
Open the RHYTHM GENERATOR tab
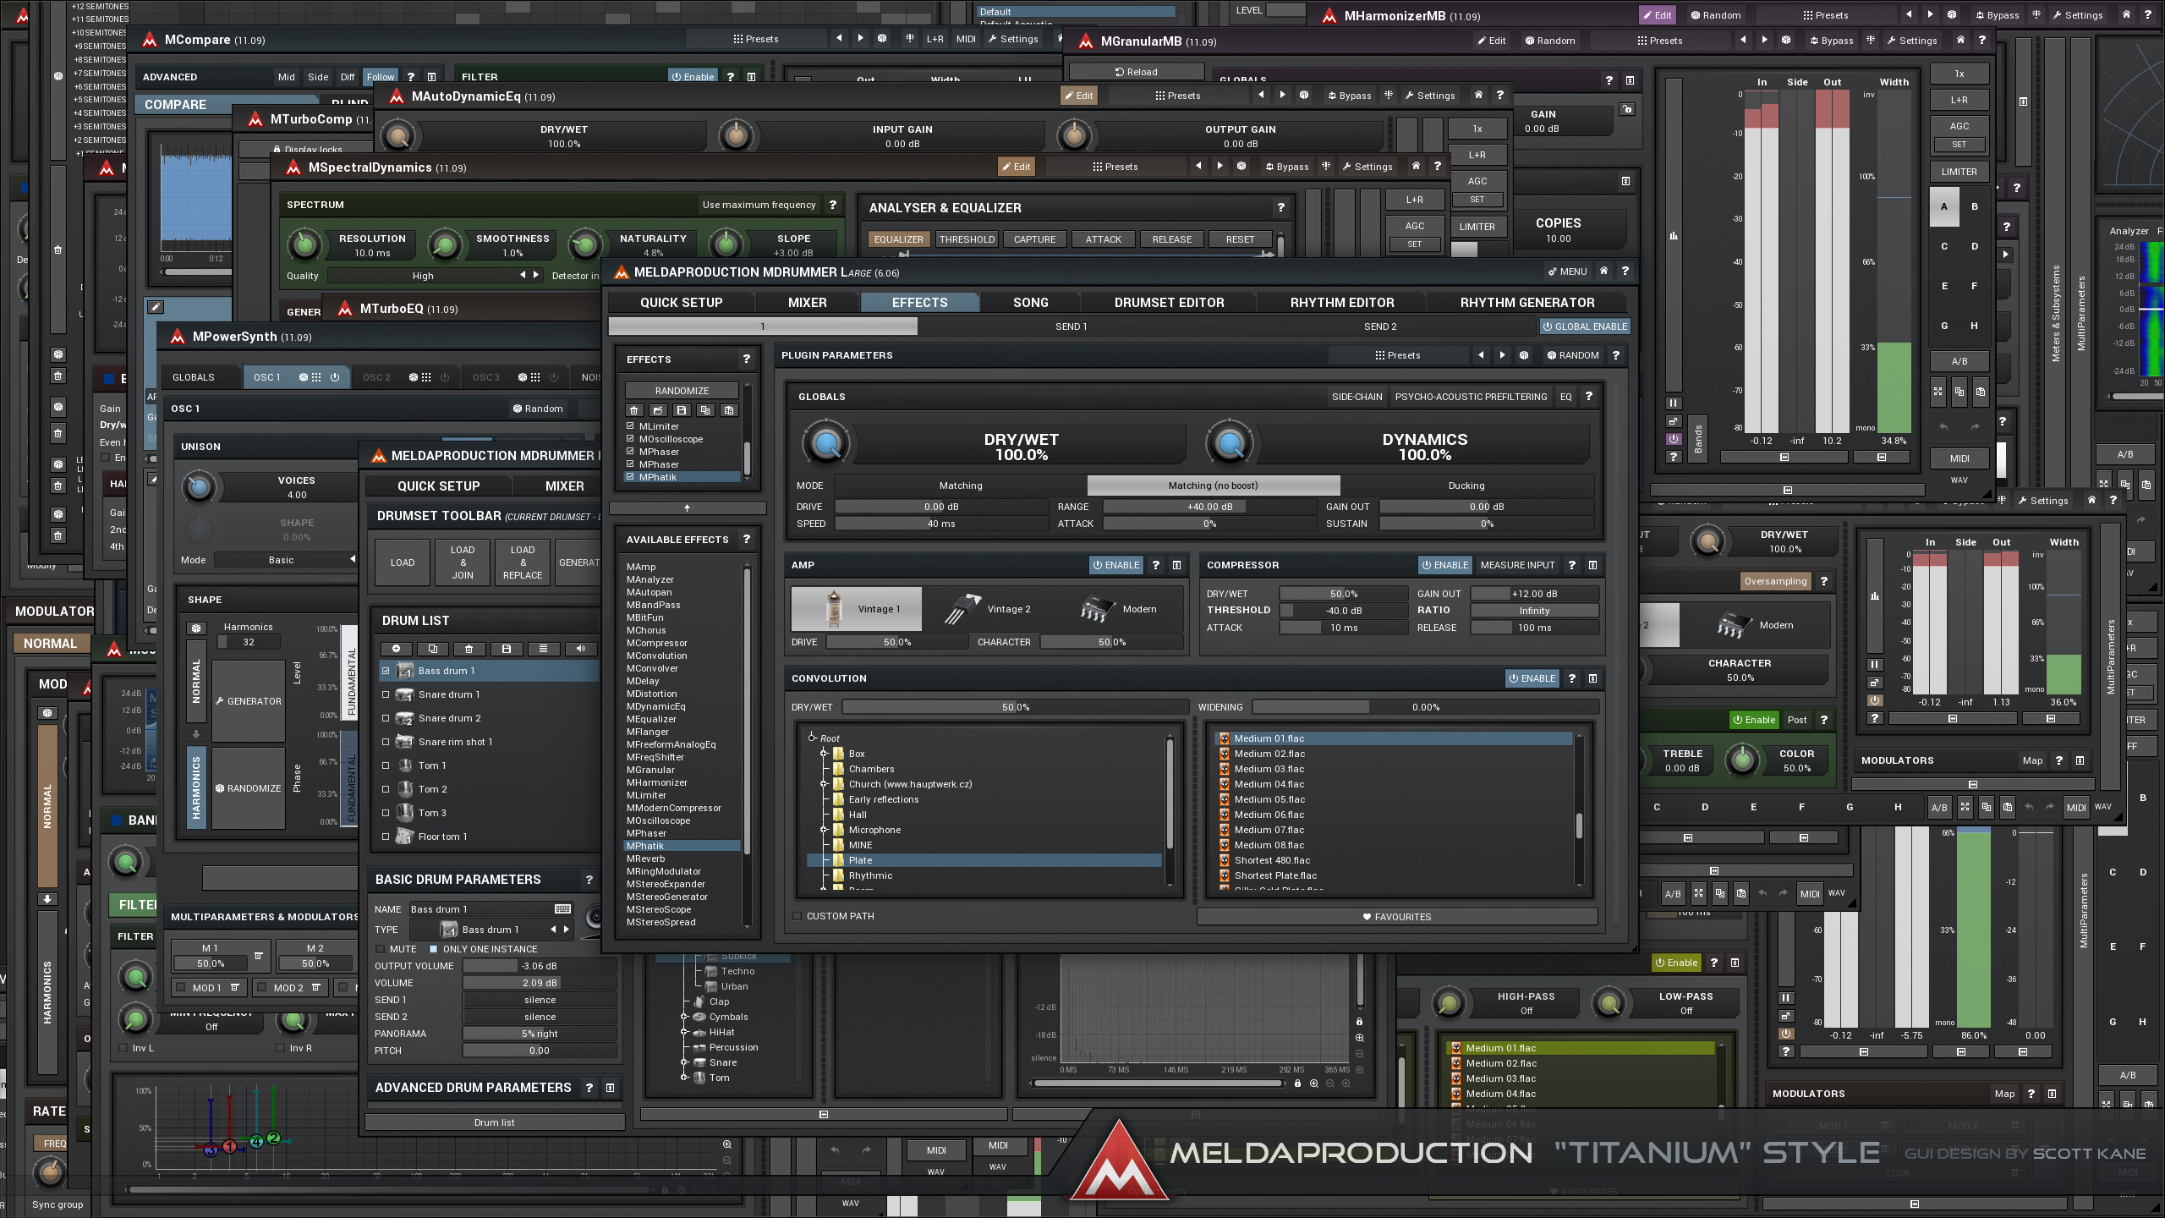pos(1526,302)
